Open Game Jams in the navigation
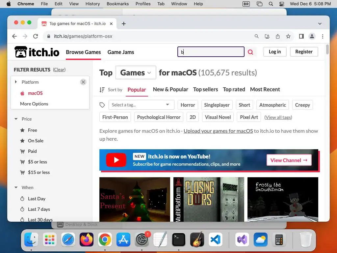This screenshot has height=253, width=337. (121, 52)
